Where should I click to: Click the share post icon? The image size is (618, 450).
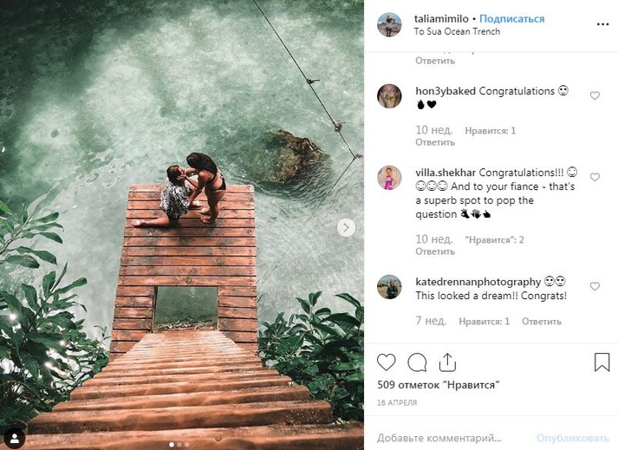[447, 361]
